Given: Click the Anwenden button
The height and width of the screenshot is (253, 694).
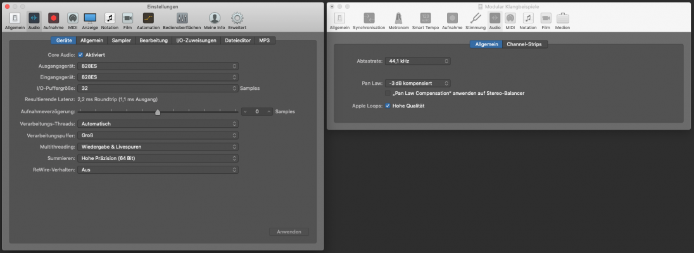Looking at the screenshot, I should 289,231.
